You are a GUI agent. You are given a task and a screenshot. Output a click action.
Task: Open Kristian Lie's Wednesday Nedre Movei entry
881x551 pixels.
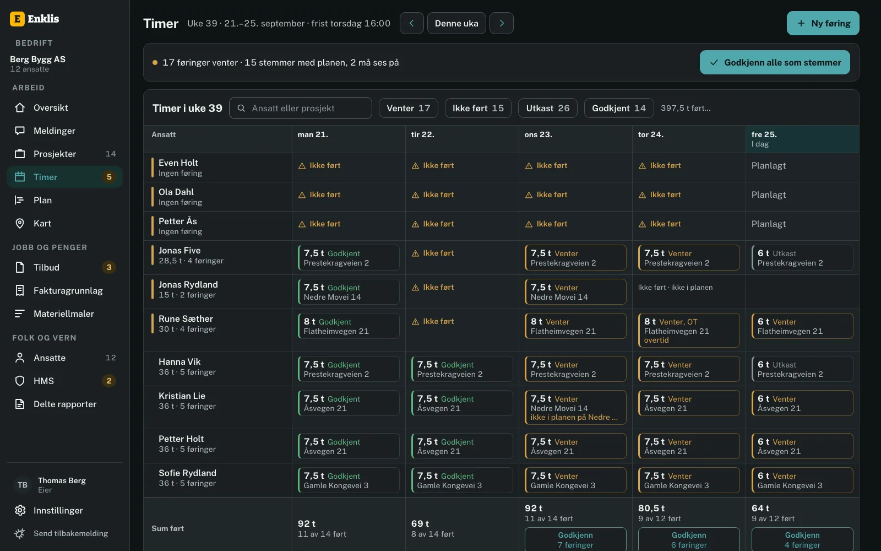click(x=575, y=407)
